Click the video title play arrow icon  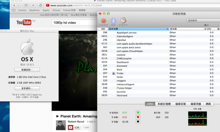(x=57, y=116)
